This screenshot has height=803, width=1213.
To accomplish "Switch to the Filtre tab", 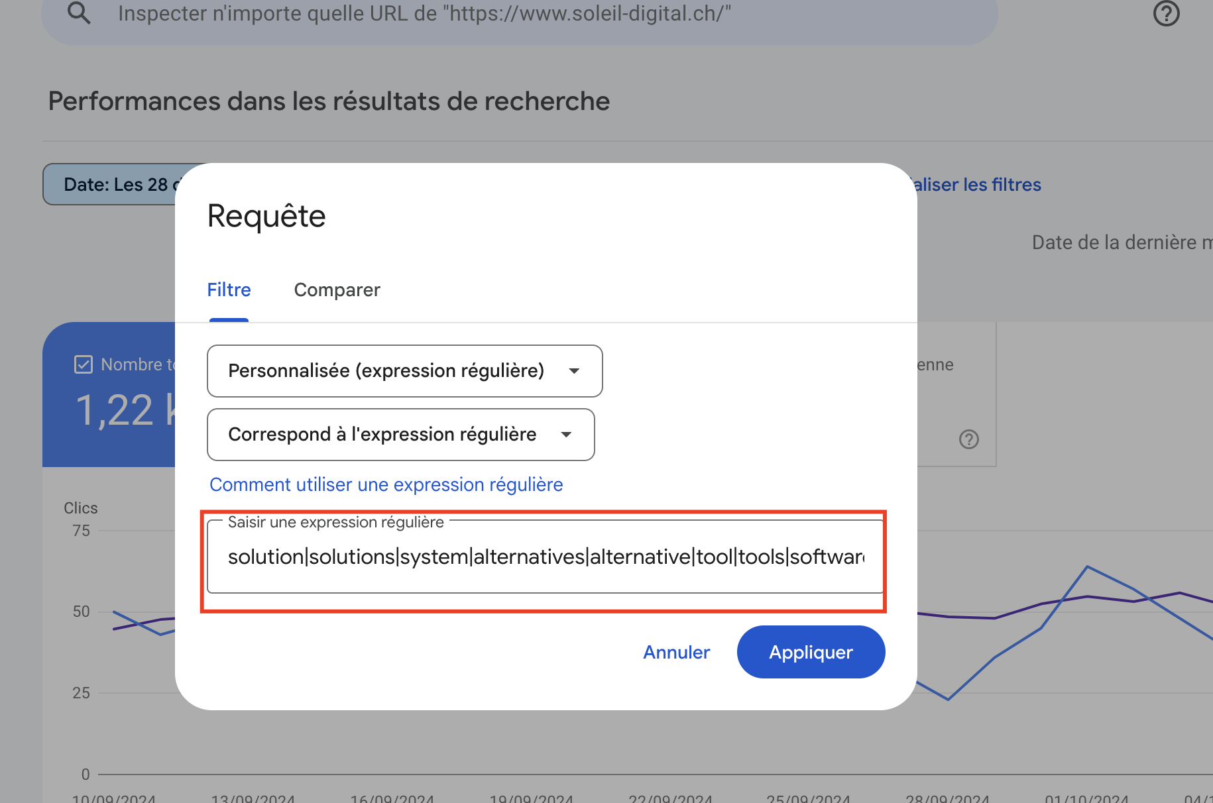I will [229, 290].
